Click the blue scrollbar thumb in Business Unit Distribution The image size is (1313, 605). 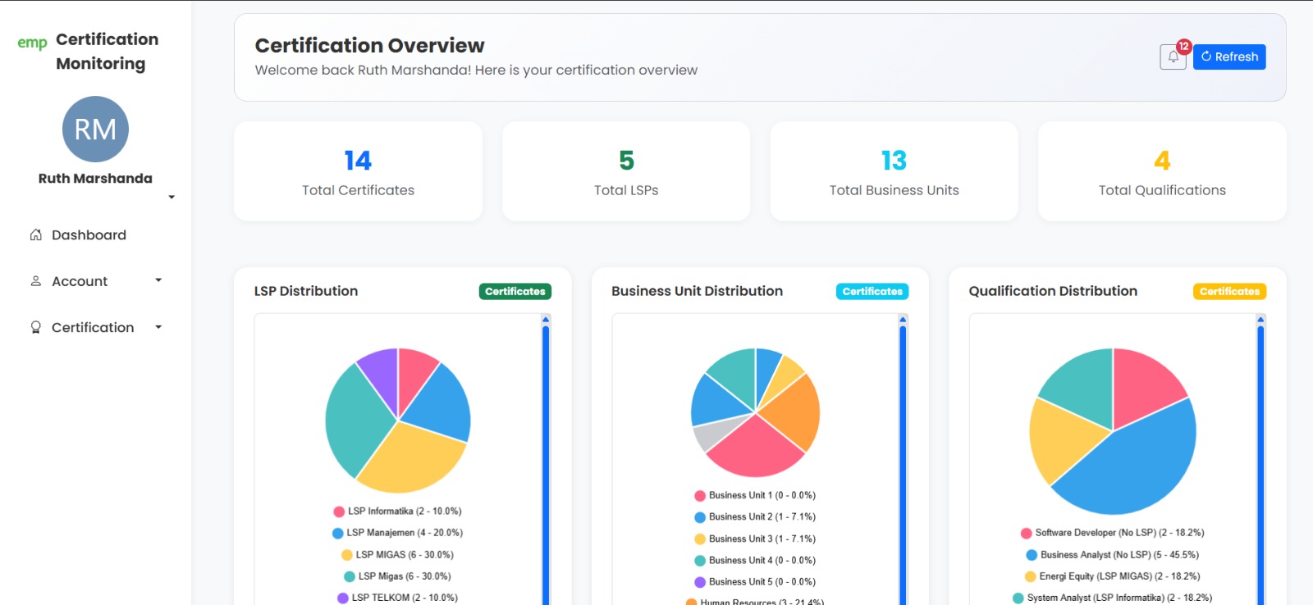point(903,465)
